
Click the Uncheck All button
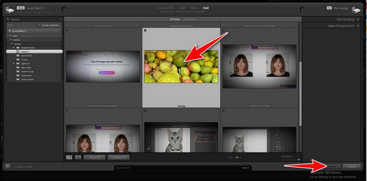(118, 157)
